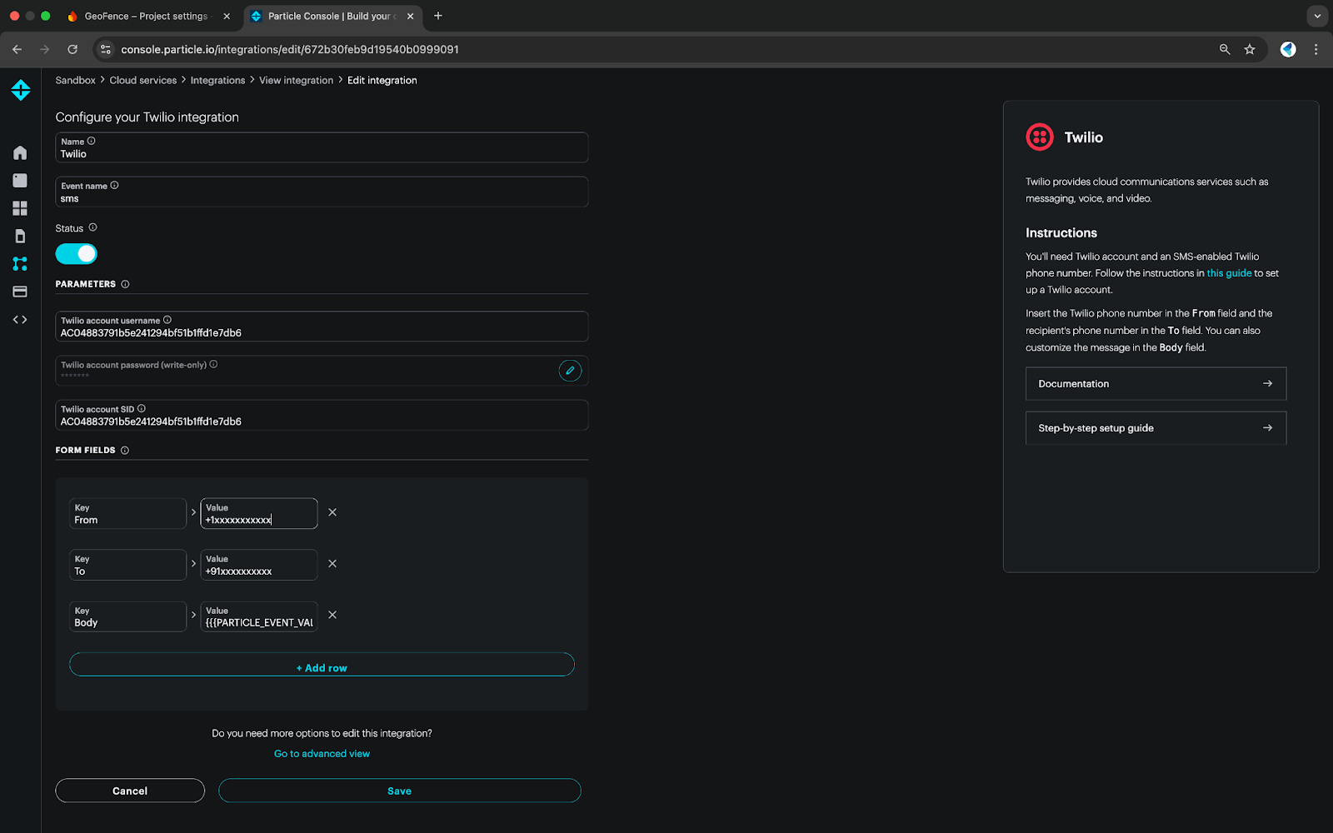Open the code brackets icon in the sidebar

(20, 320)
